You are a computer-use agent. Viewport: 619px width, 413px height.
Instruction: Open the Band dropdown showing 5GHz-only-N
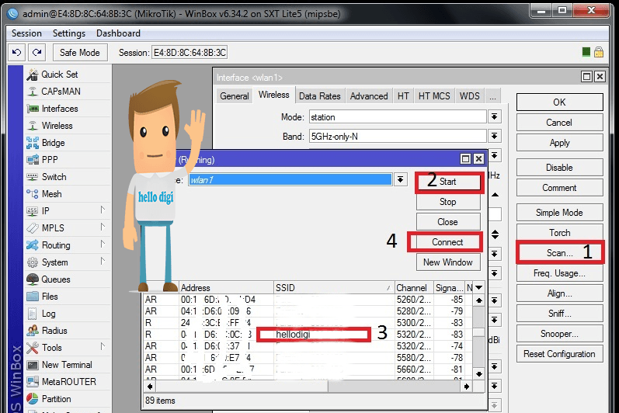494,137
